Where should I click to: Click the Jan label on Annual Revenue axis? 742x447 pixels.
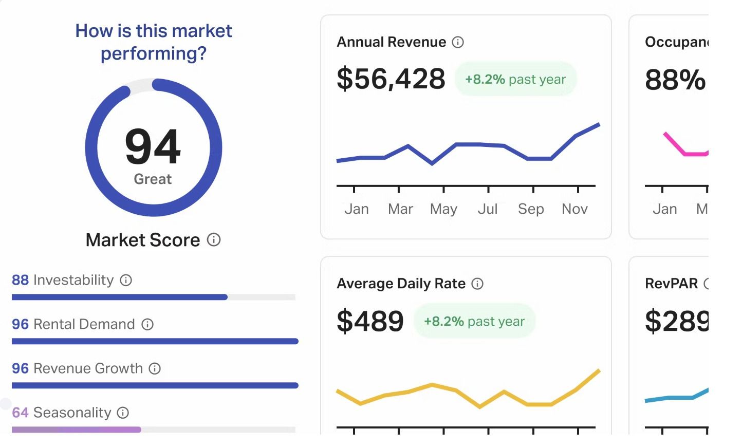pyautogui.click(x=357, y=209)
